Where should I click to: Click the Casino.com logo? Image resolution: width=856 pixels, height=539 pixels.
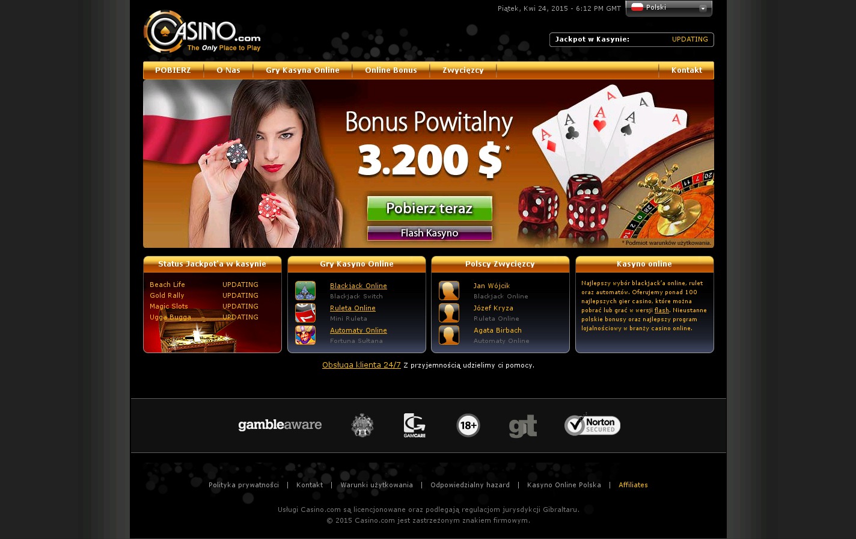tap(202, 32)
